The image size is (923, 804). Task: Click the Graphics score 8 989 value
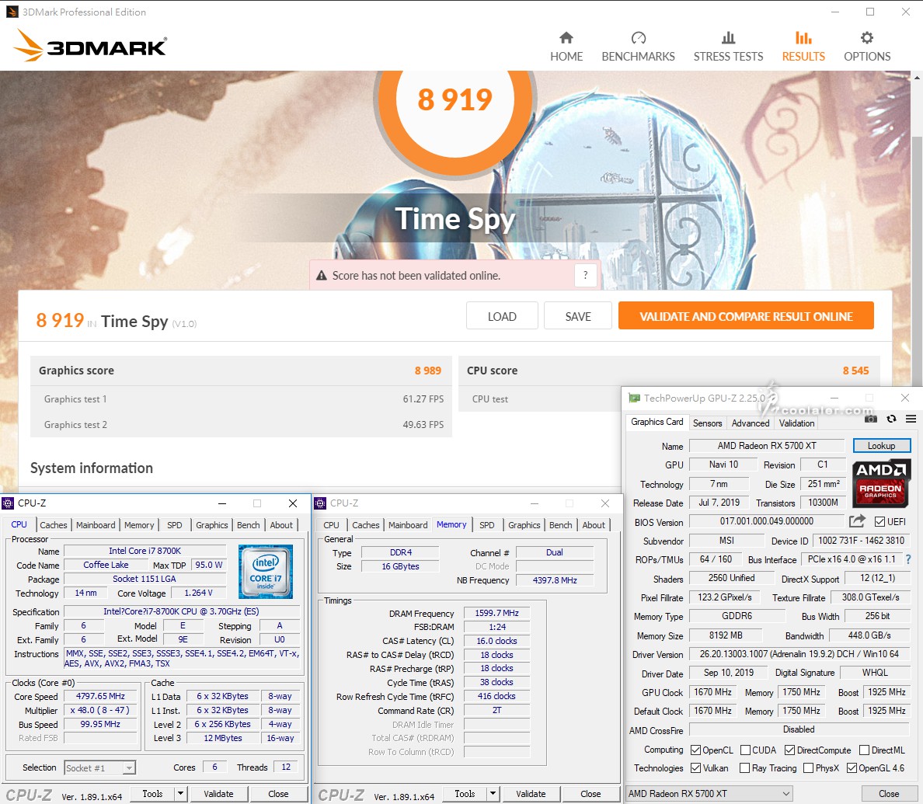pyautogui.click(x=427, y=371)
